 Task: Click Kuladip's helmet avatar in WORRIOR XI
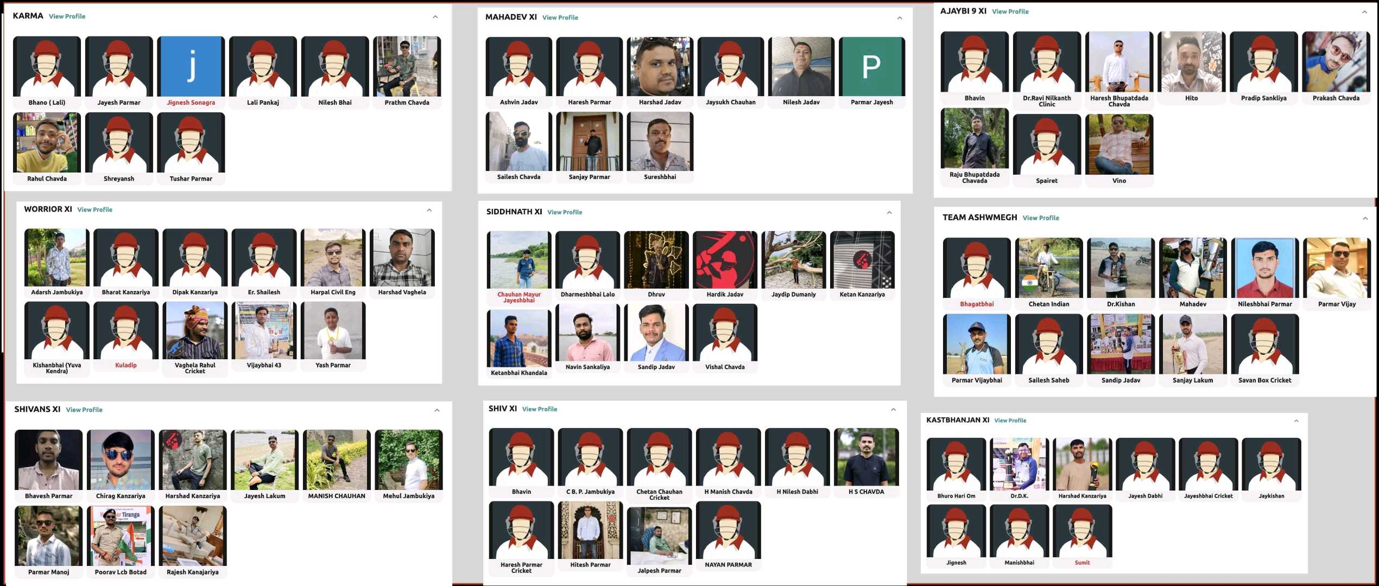[x=126, y=331]
